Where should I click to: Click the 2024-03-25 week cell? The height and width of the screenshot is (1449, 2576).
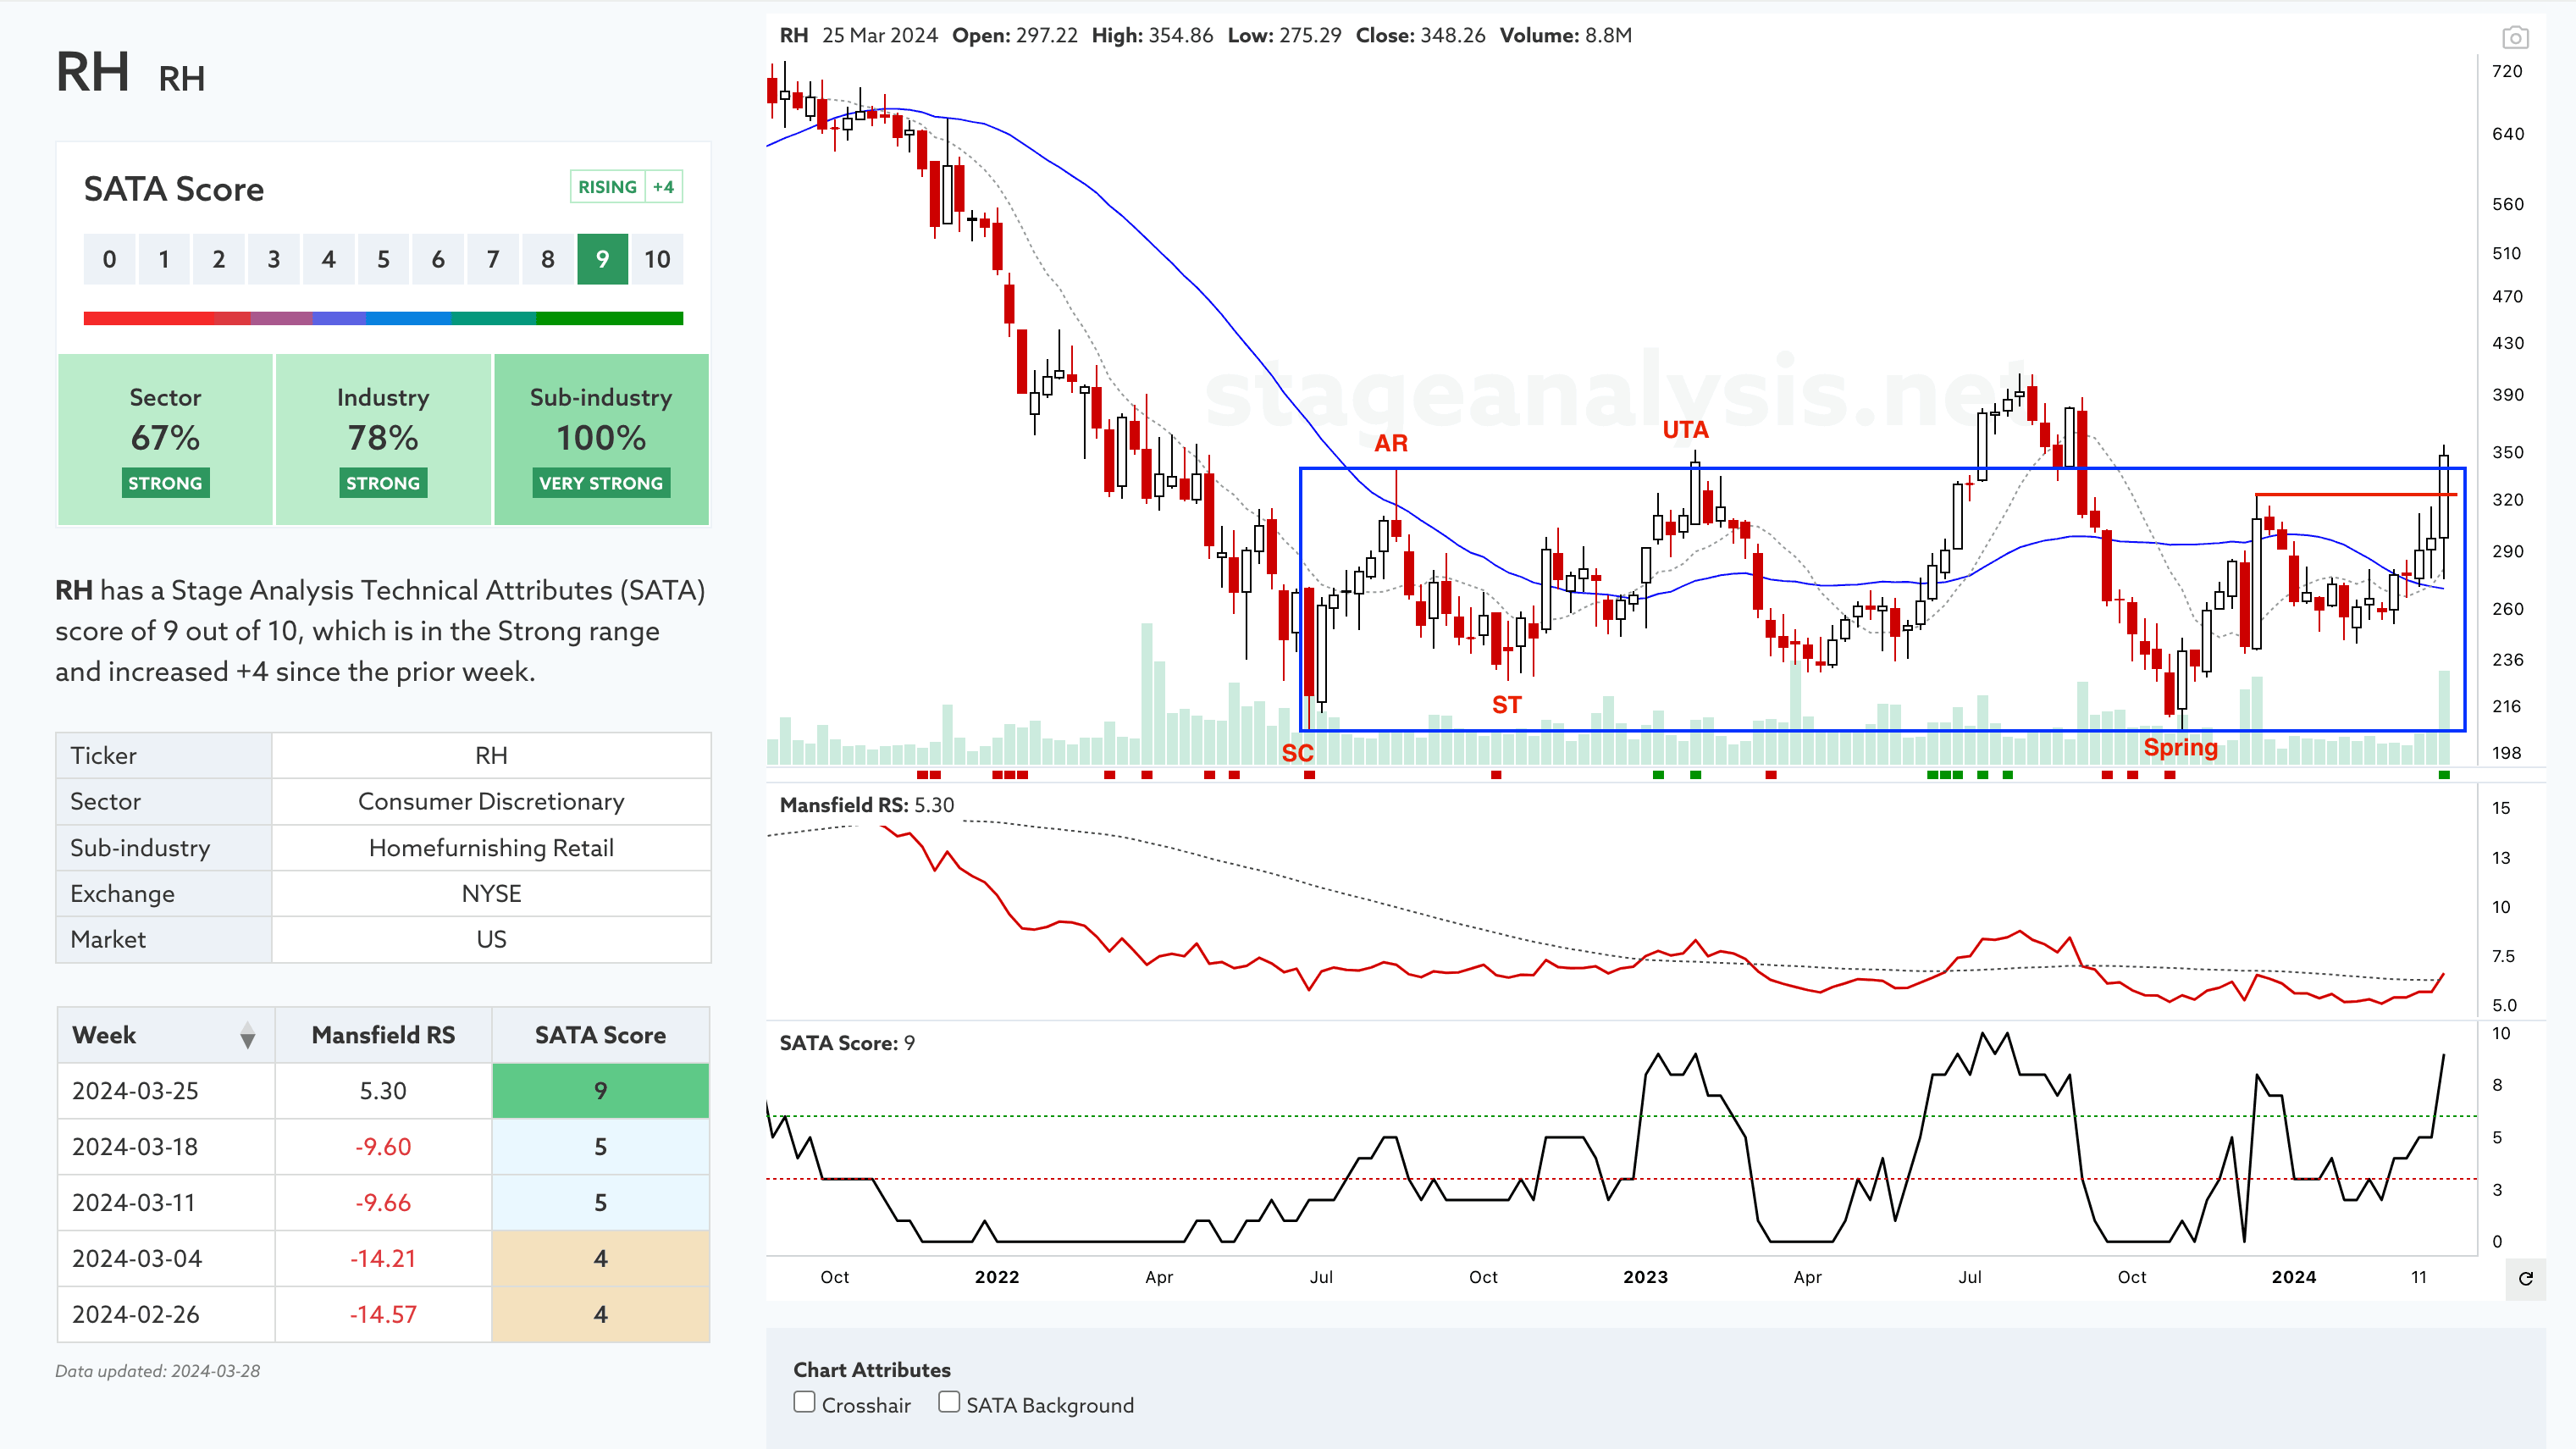165,1091
